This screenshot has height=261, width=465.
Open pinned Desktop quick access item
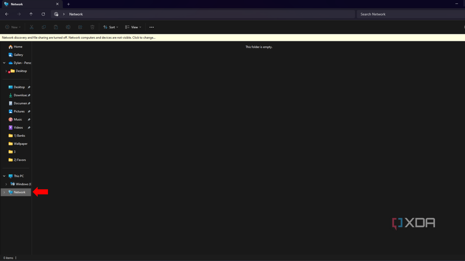click(x=16, y=87)
